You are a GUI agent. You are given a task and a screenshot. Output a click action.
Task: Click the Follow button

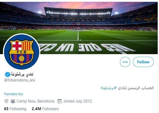coord(143,62)
